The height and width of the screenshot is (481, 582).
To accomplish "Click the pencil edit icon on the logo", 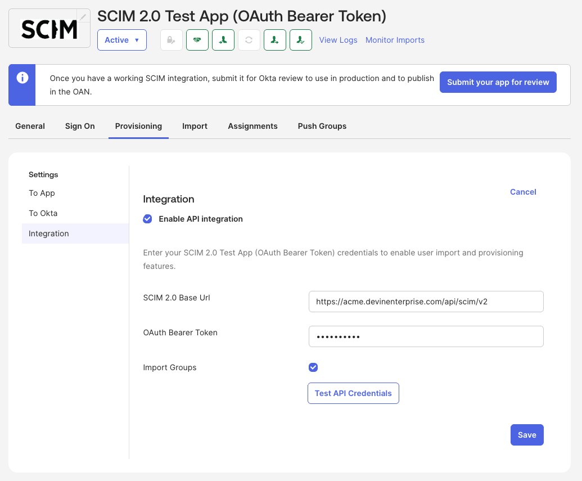I will pyautogui.click(x=83, y=16).
